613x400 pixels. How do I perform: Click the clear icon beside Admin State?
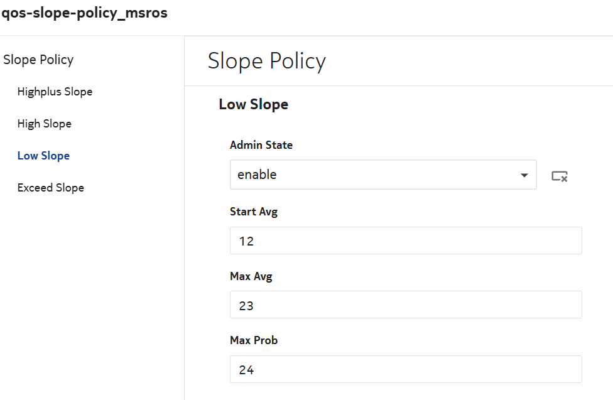(x=560, y=176)
